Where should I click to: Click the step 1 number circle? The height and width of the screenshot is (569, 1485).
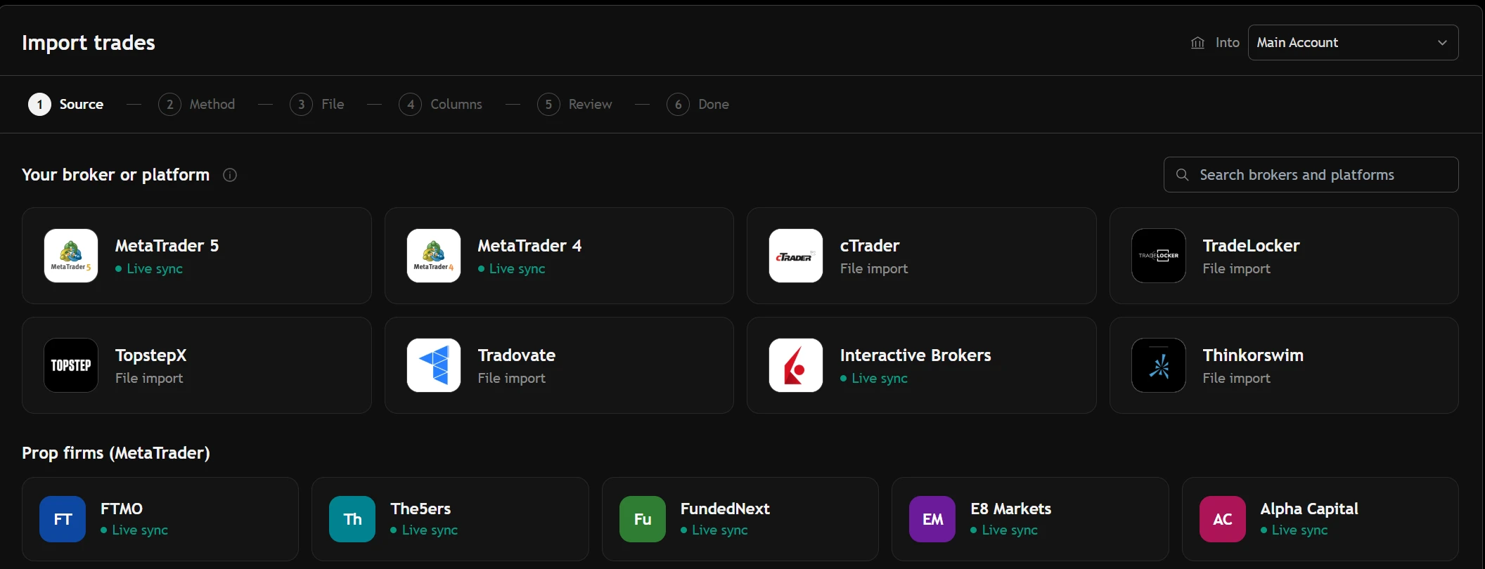tap(39, 104)
